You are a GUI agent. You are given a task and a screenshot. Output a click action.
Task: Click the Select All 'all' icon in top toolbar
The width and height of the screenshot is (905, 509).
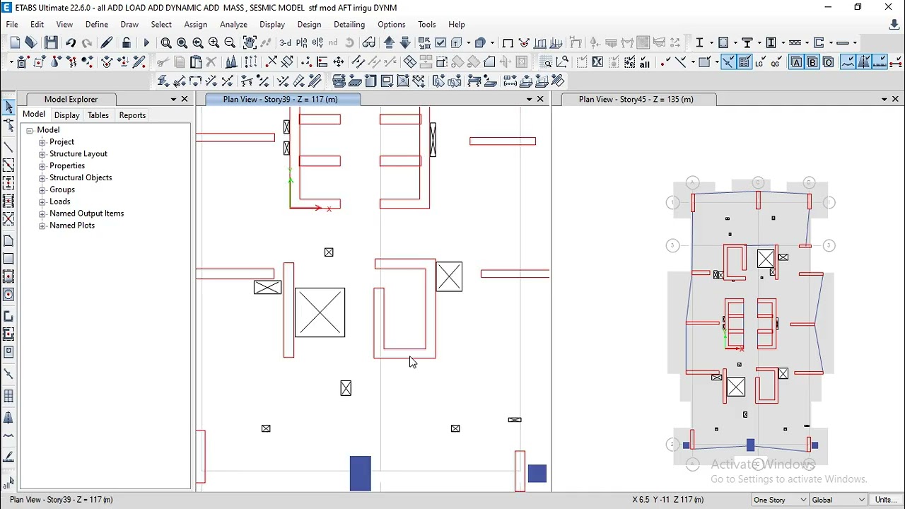pos(645,62)
